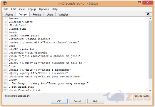Switch to the Aliases tab

[9, 14]
